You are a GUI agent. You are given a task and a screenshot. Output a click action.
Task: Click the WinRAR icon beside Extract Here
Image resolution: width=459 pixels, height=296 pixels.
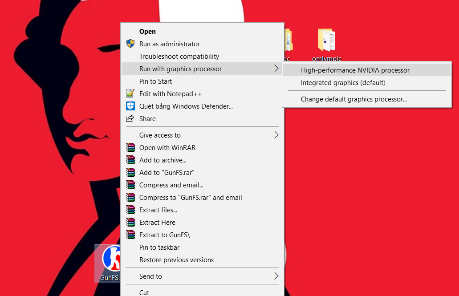pyautogui.click(x=130, y=222)
